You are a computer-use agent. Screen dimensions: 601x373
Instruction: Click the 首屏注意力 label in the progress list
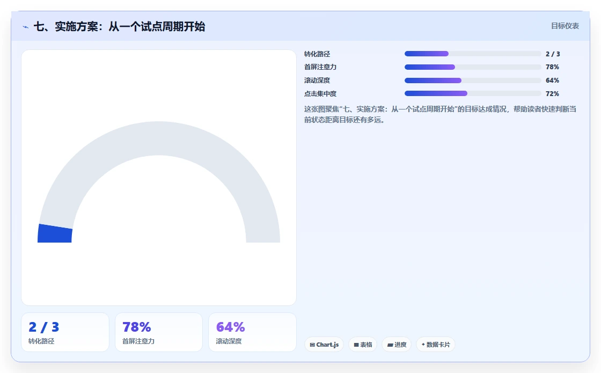coord(320,67)
